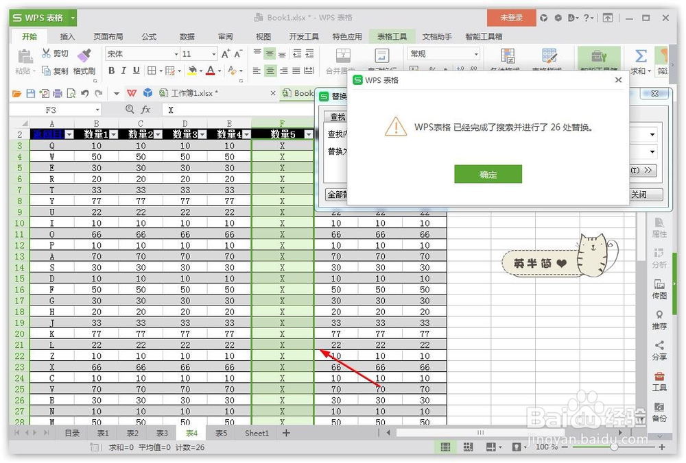This screenshot has height=463, width=686.
Task: Click the clear format eraser icon
Action: pyautogui.click(x=232, y=71)
